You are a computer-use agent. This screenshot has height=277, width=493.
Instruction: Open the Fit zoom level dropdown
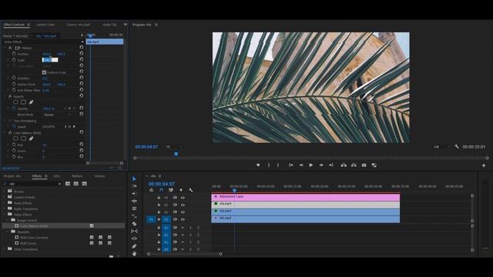[x=174, y=147]
